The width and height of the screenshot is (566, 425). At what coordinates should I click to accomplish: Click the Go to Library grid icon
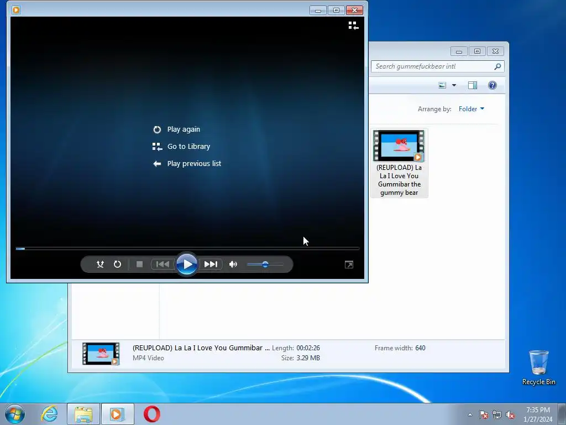click(x=157, y=146)
